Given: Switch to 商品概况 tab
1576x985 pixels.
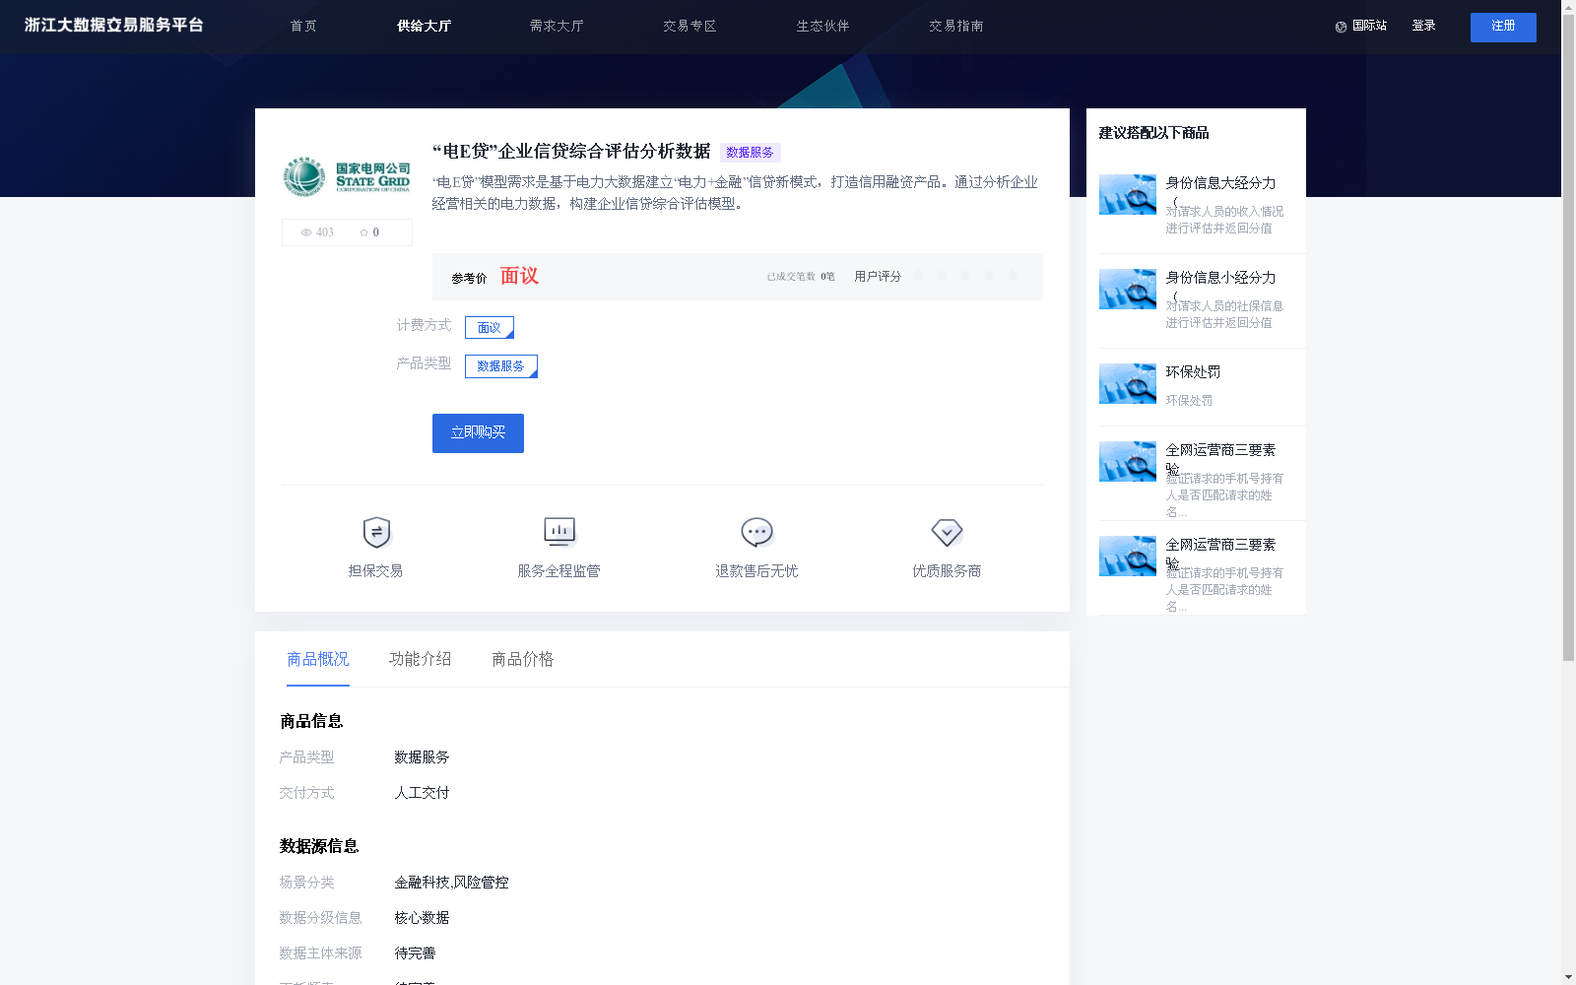Looking at the screenshot, I should tap(318, 659).
